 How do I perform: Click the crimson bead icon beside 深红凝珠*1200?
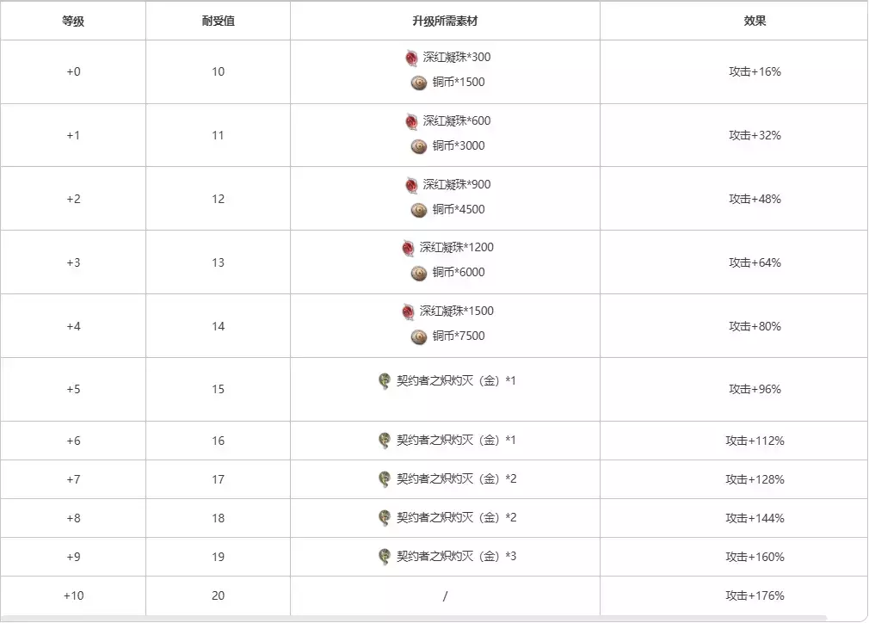tap(408, 248)
